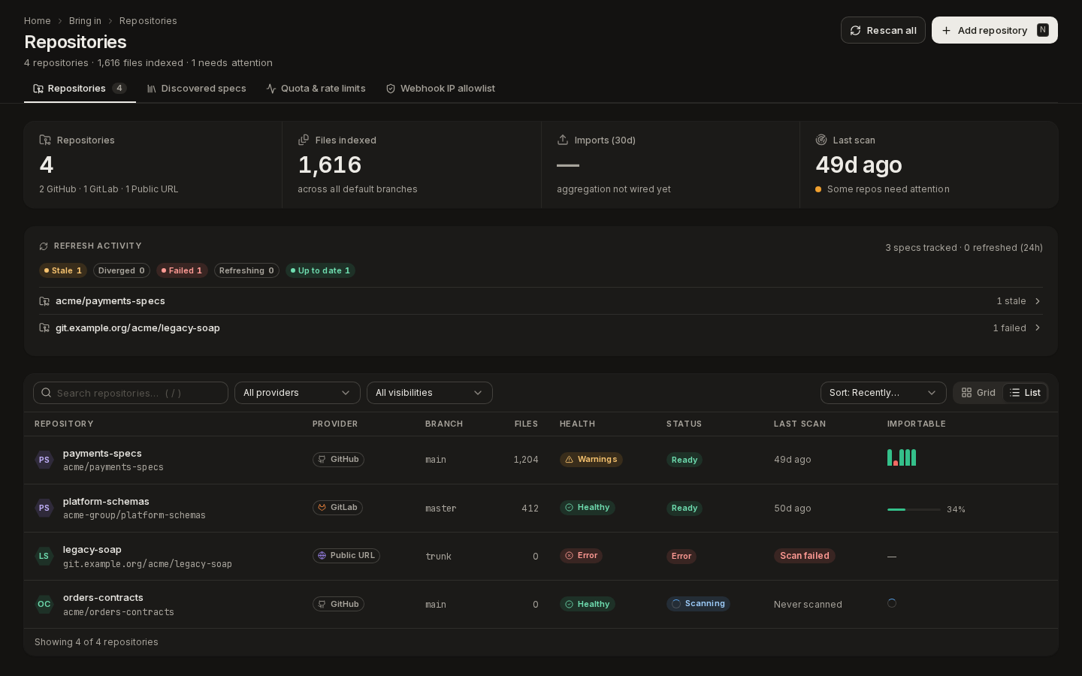Toggle the Up to date 1 chip
The width and height of the screenshot is (1082, 676).
pos(320,270)
